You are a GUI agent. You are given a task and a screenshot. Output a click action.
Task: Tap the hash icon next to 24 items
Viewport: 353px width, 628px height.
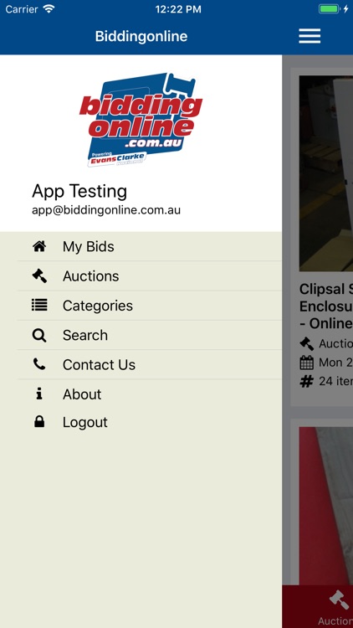[x=306, y=381]
